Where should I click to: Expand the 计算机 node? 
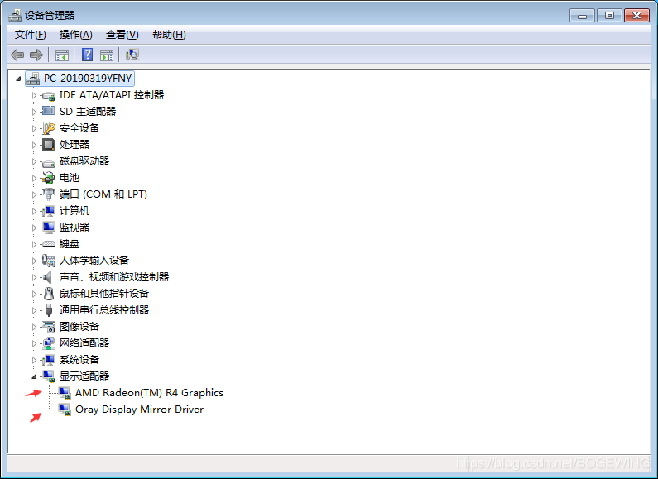34,211
